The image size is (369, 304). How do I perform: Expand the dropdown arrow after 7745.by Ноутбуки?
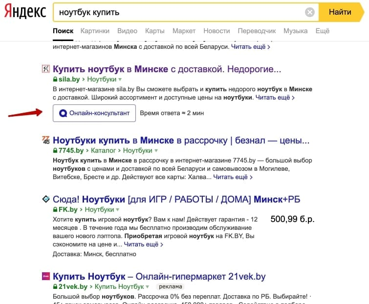point(156,151)
